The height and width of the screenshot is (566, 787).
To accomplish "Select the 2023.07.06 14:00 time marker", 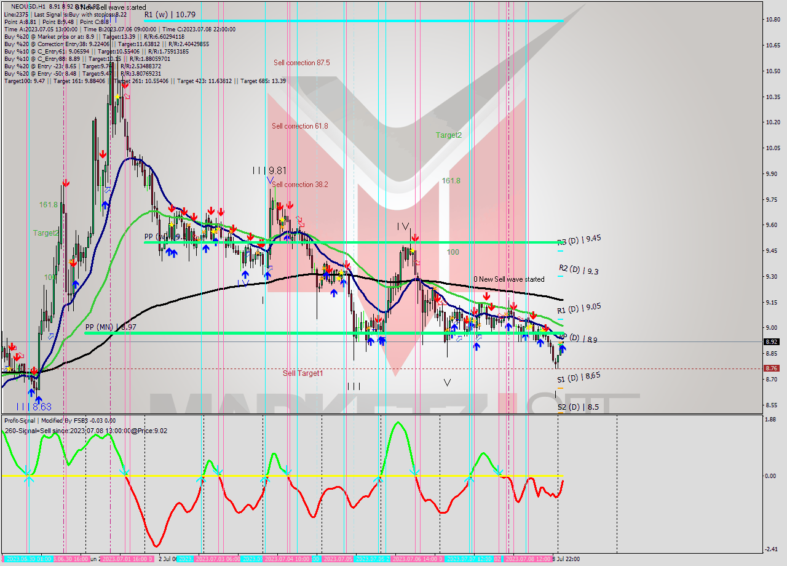I will click(417, 559).
